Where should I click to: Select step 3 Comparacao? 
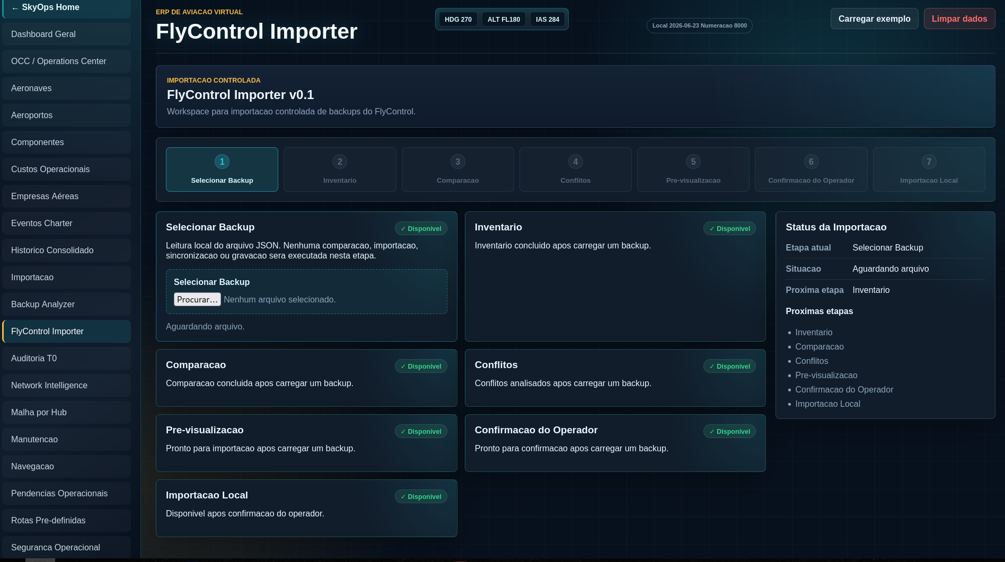point(458,170)
